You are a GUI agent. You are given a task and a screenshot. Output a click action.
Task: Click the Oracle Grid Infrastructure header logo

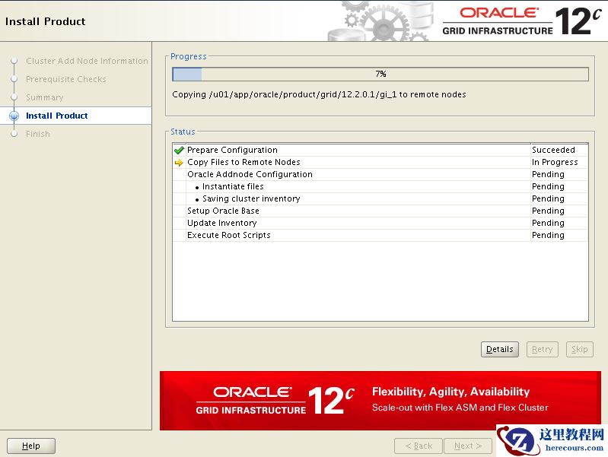point(521,22)
